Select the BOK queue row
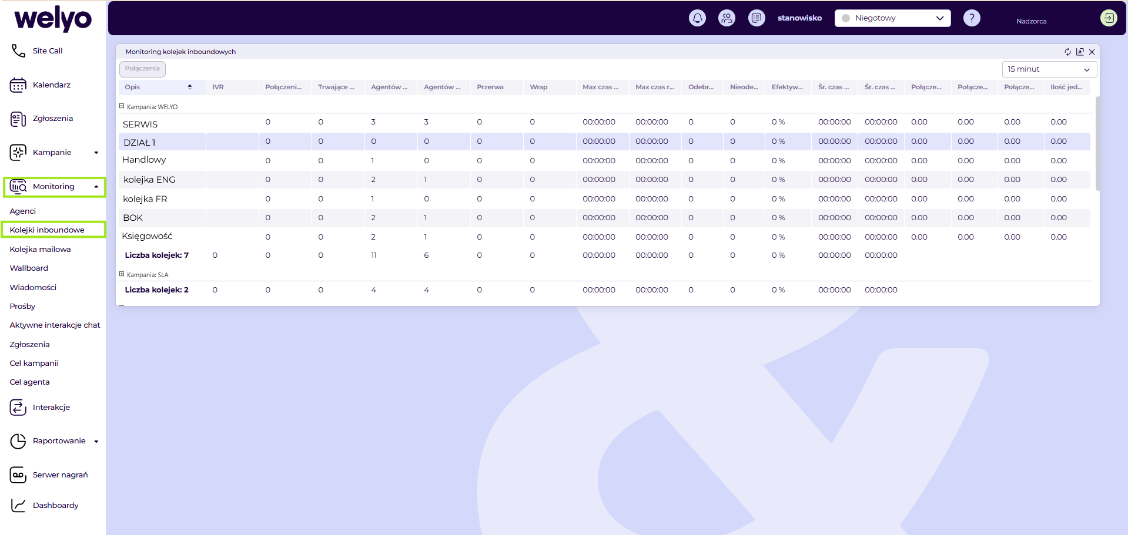The height and width of the screenshot is (535, 1128). [604, 218]
